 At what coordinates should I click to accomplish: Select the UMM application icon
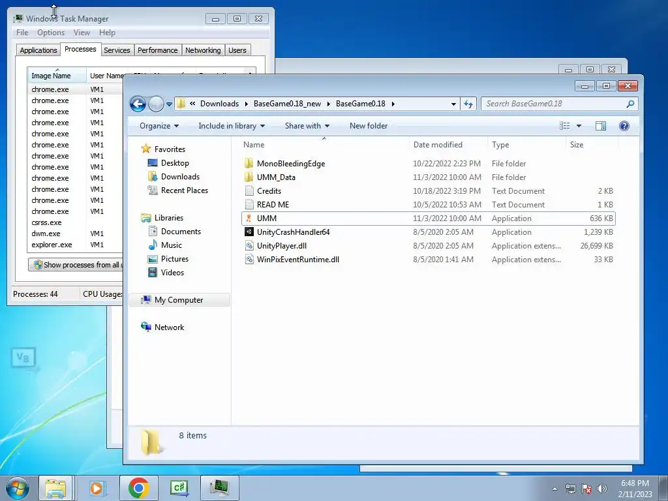[249, 218]
